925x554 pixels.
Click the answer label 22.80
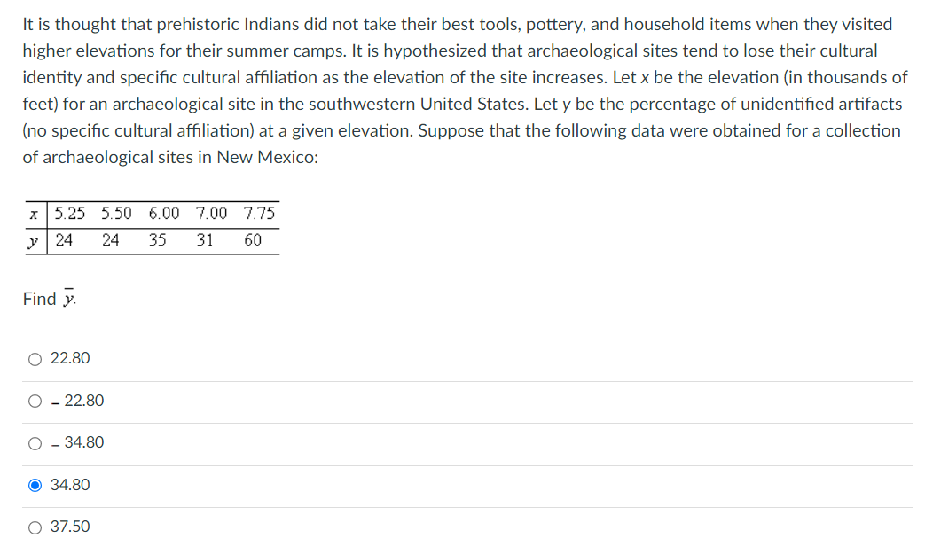(x=69, y=358)
